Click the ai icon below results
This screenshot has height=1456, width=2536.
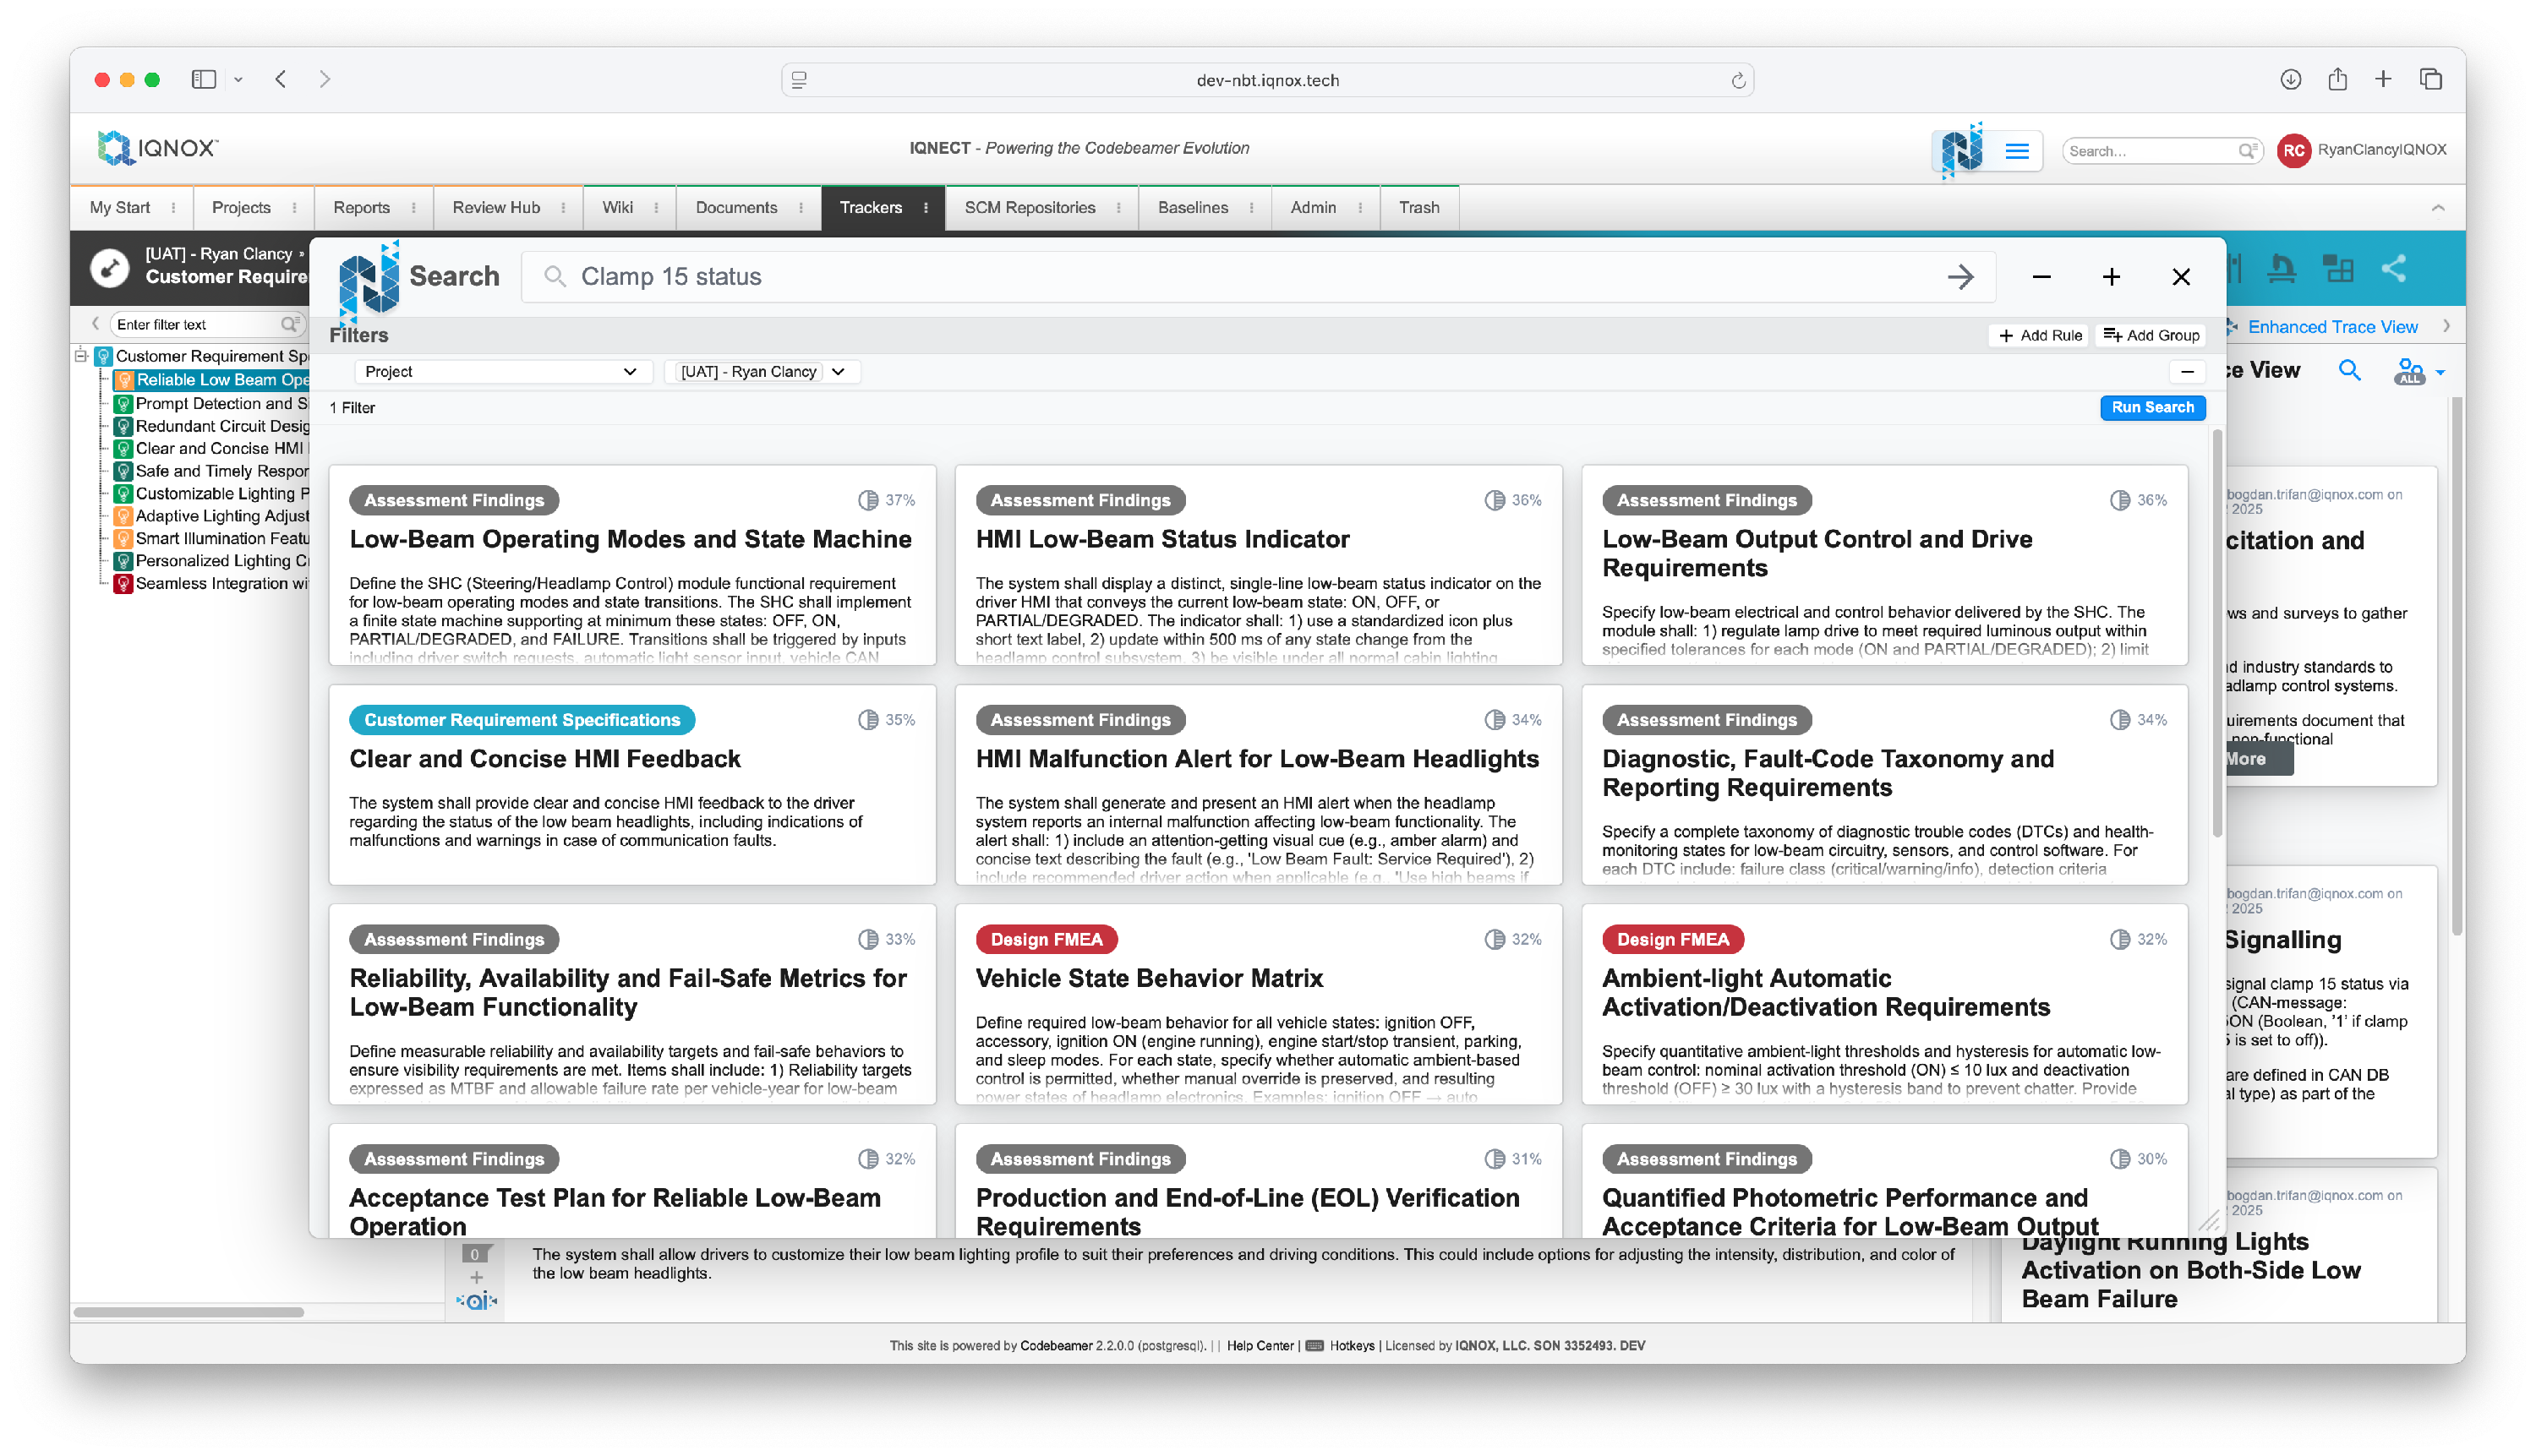477,1300
